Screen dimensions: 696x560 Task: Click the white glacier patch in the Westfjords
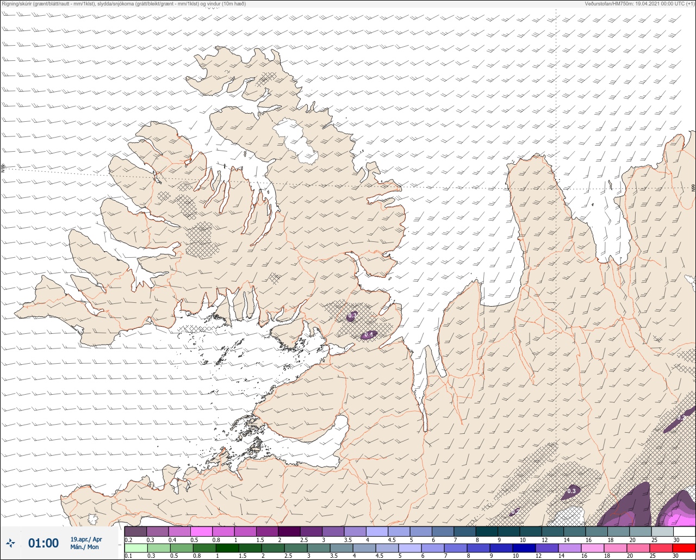point(295,140)
